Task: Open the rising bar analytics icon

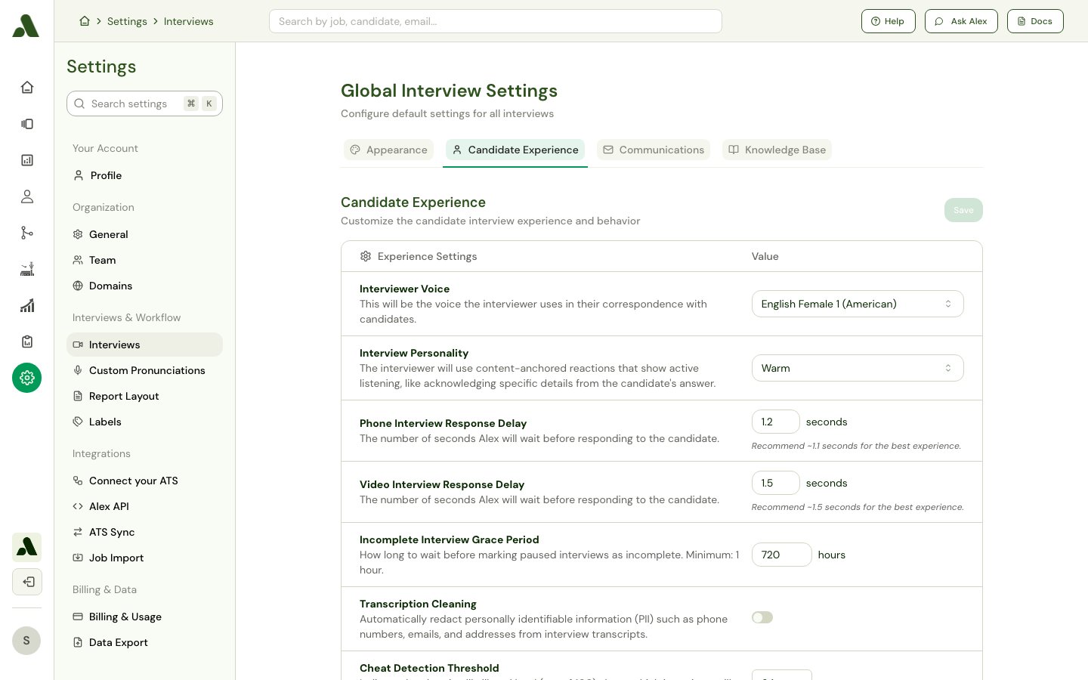Action: point(27,305)
